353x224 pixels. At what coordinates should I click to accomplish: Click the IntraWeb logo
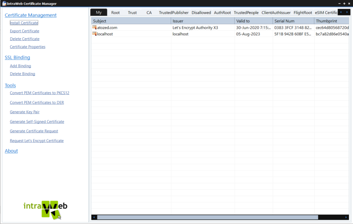[x=46, y=208]
